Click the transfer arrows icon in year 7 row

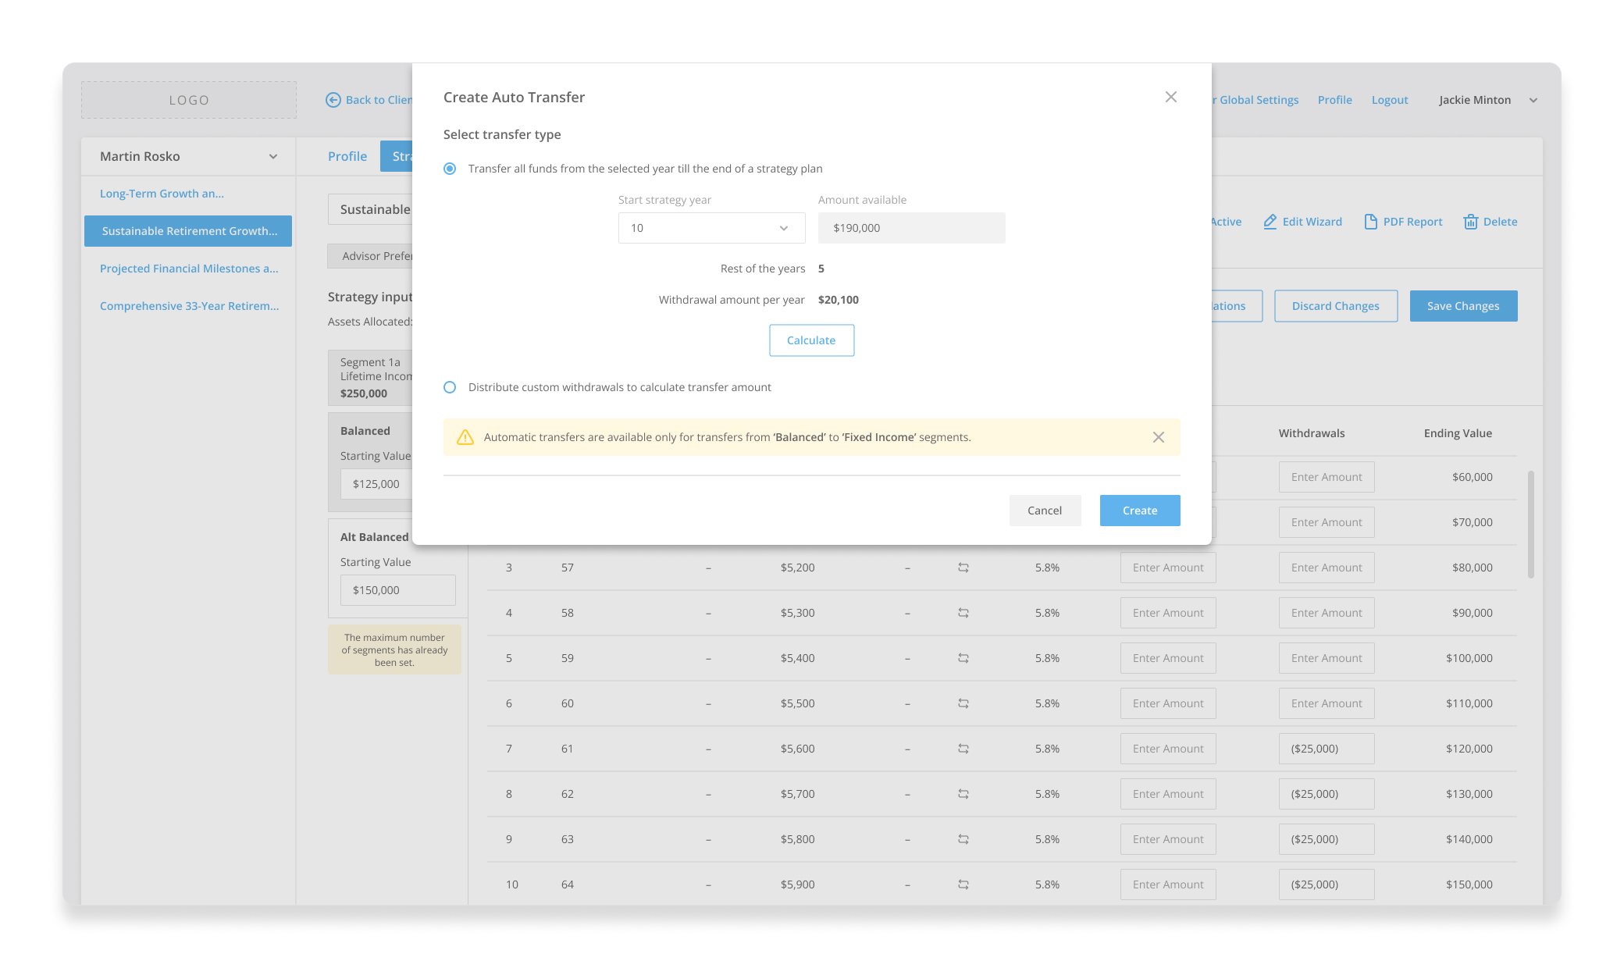[963, 749]
